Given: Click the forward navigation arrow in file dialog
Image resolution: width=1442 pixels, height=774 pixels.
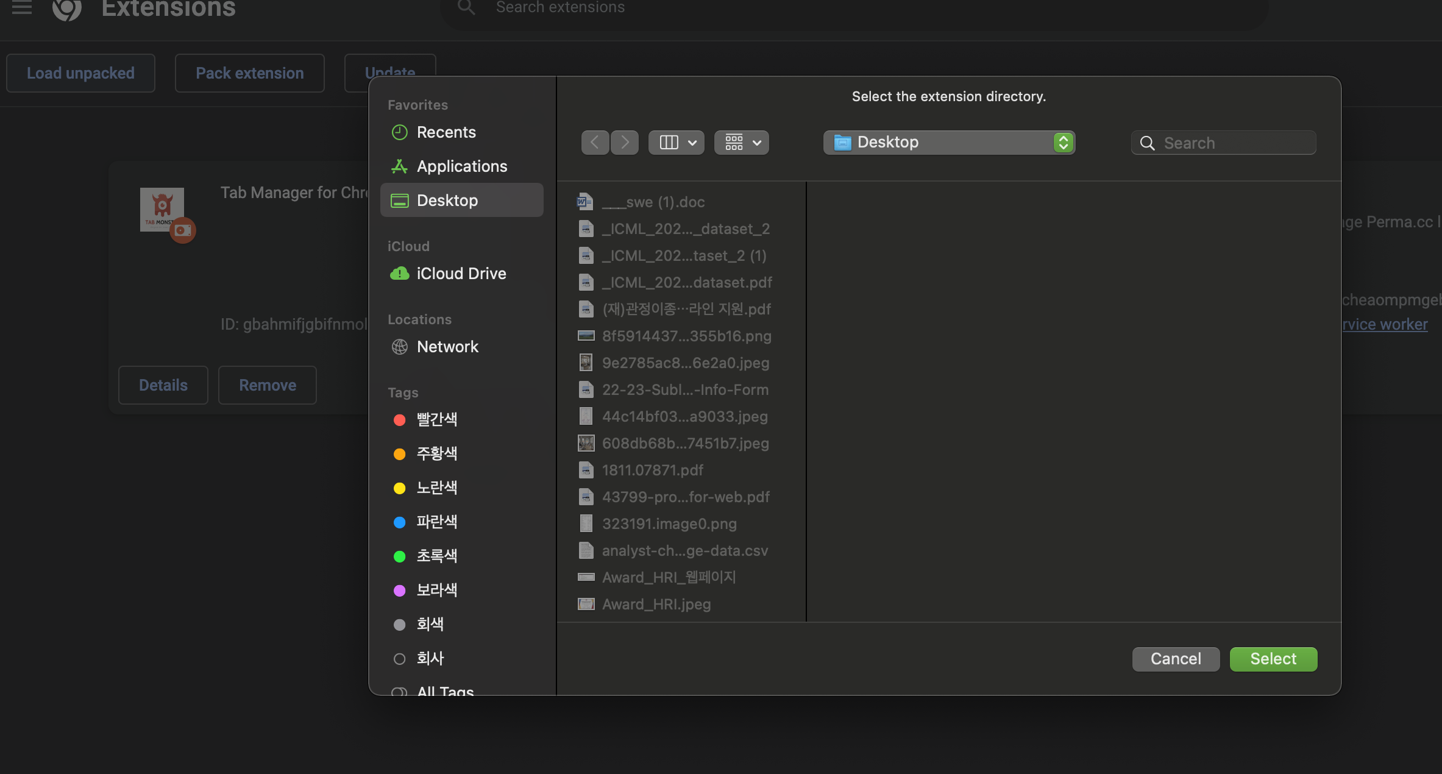Looking at the screenshot, I should (625, 143).
